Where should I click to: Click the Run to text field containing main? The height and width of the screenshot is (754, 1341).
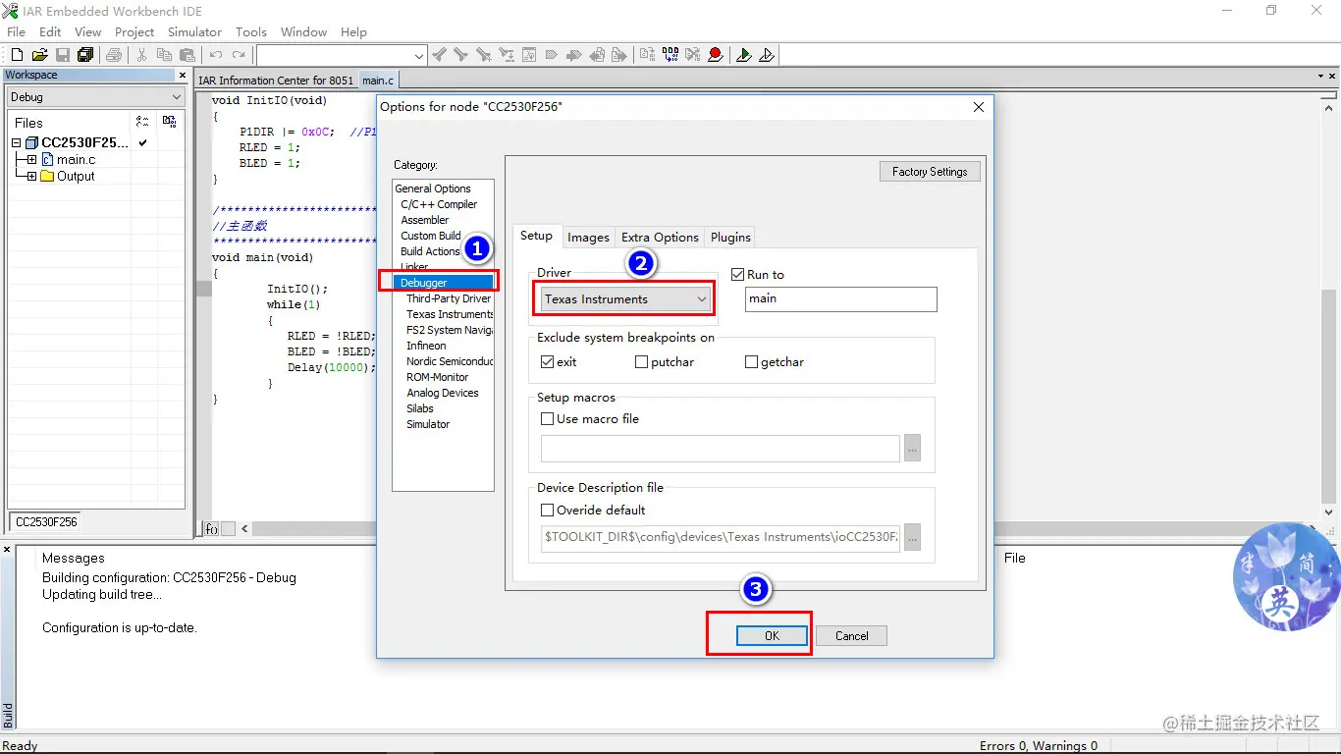click(841, 299)
